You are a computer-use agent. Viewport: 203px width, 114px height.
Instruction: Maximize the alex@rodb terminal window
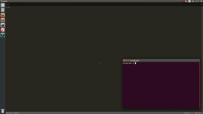[128, 60]
